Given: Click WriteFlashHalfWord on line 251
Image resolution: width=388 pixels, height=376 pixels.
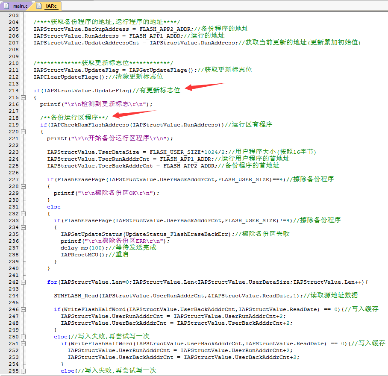Looking at the screenshot, I should point(102,344).
